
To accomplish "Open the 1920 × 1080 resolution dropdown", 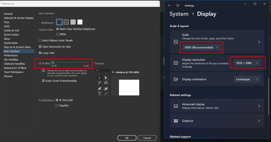I will pyautogui.click(x=247, y=63).
